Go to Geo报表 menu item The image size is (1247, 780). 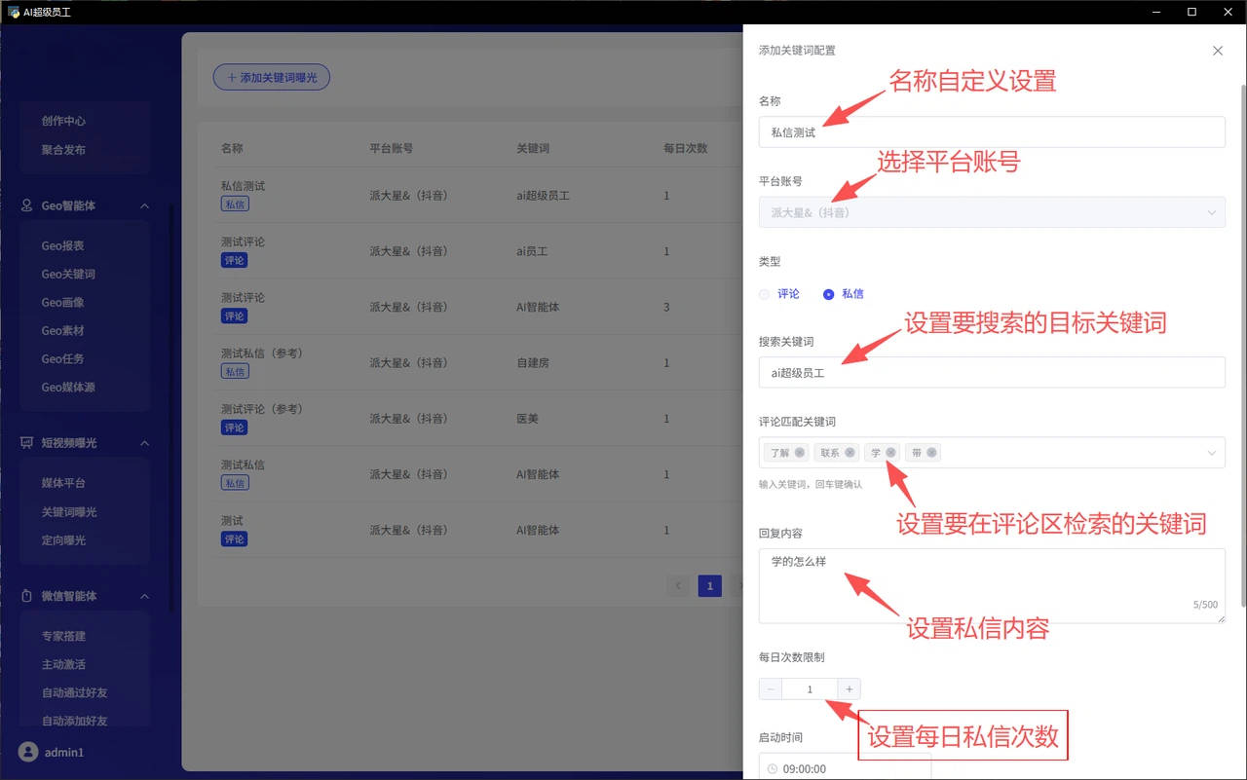pyautogui.click(x=62, y=246)
